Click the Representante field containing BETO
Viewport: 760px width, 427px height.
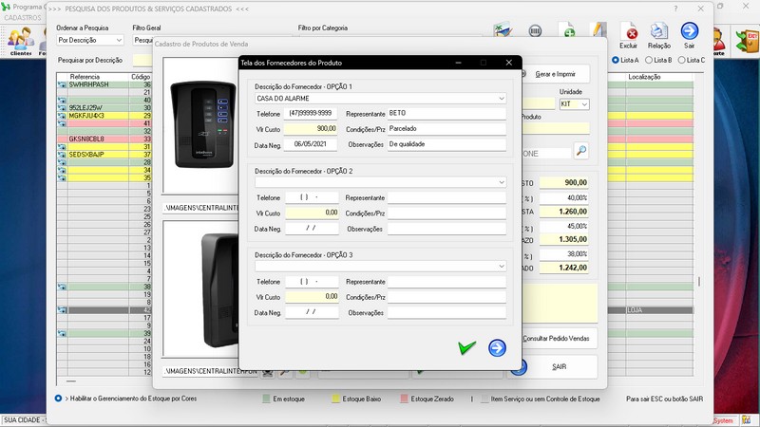click(x=446, y=113)
